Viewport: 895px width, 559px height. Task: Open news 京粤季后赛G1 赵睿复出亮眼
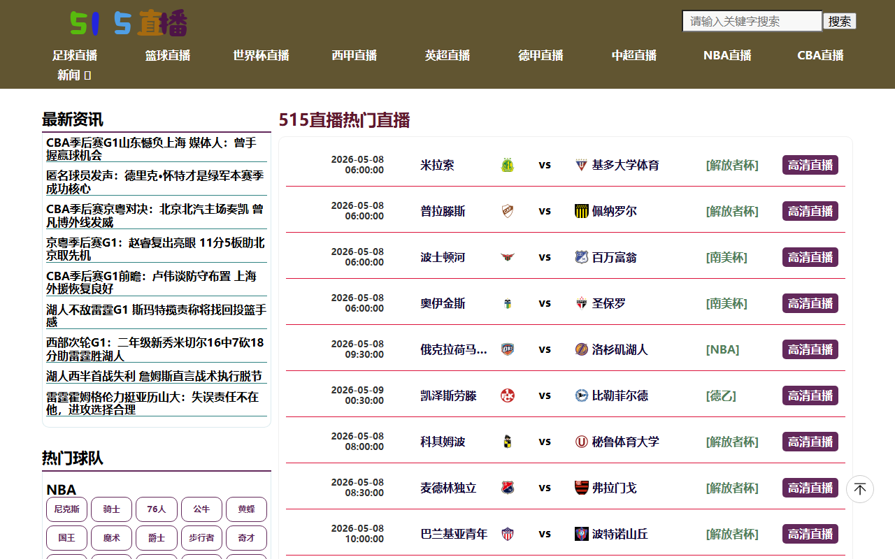pos(155,249)
